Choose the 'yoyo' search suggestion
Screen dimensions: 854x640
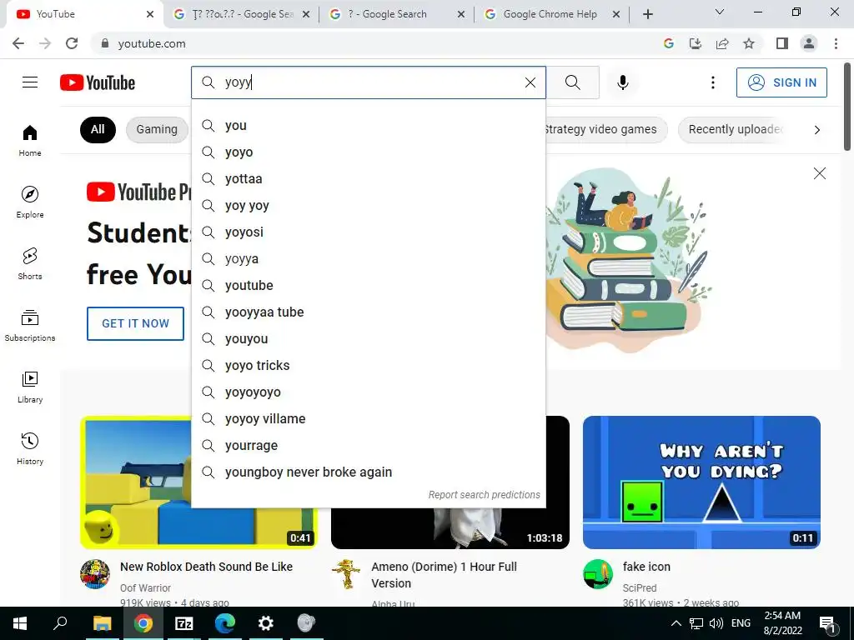(368, 152)
